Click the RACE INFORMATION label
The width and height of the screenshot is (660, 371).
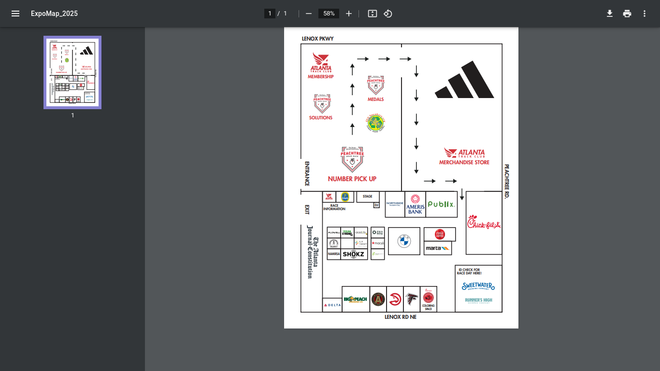coord(334,207)
